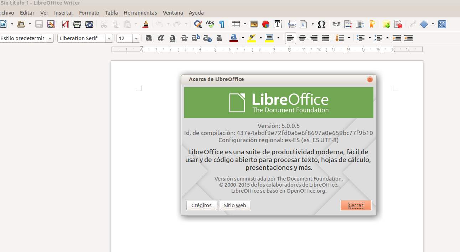460x252 pixels.
Task: Enable center horizontal alignment
Action: coord(302,38)
